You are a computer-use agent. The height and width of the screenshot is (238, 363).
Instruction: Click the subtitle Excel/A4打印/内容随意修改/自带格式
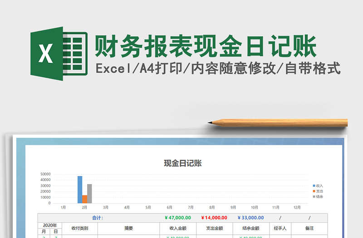pos(218,69)
